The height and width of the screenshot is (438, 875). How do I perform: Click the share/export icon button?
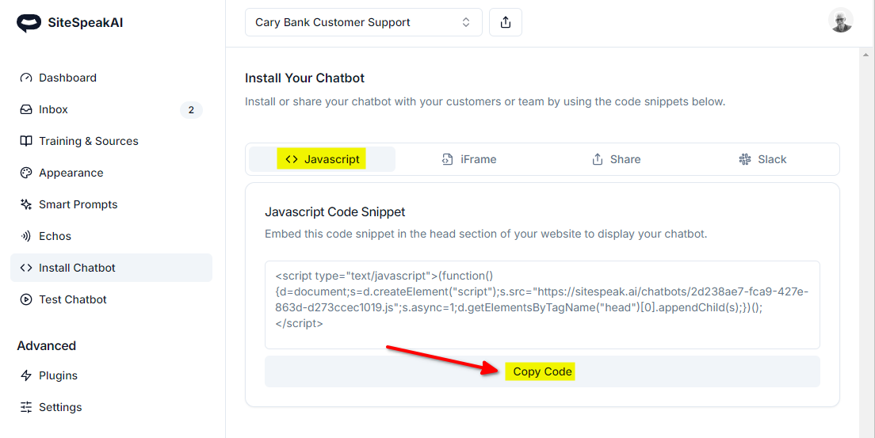[506, 22]
